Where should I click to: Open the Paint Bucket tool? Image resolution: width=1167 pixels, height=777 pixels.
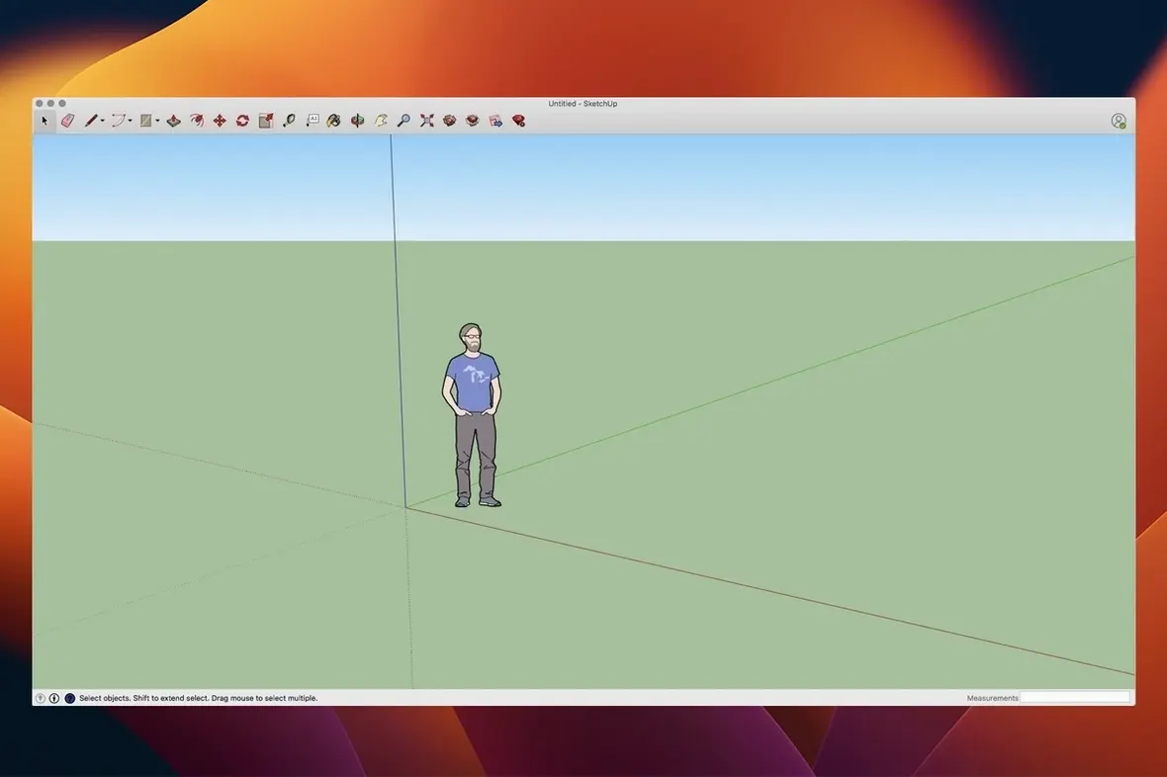pos(334,121)
